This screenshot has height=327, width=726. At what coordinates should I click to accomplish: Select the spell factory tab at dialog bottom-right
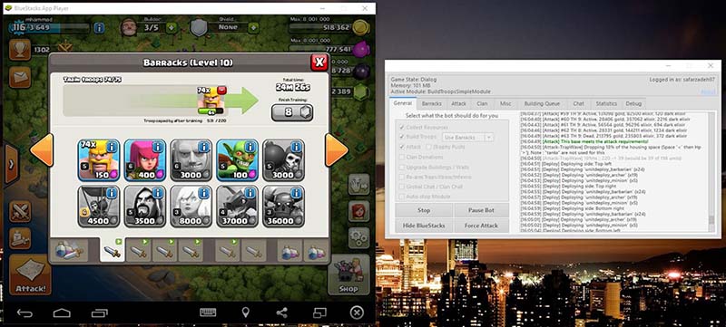click(x=316, y=251)
